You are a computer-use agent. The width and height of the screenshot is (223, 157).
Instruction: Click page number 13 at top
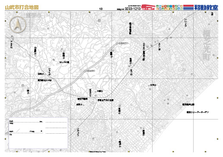pyautogui.click(x=101, y=9)
